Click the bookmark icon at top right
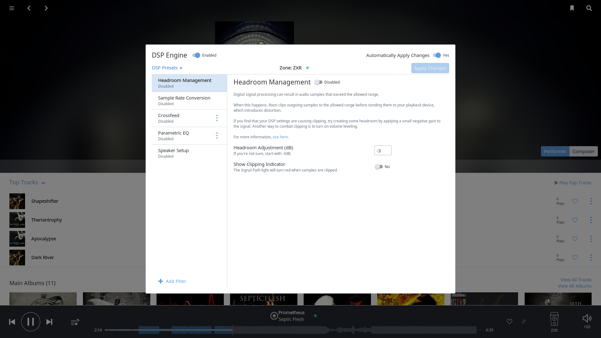Screen dimensions: 601x338 [x=572, y=8]
